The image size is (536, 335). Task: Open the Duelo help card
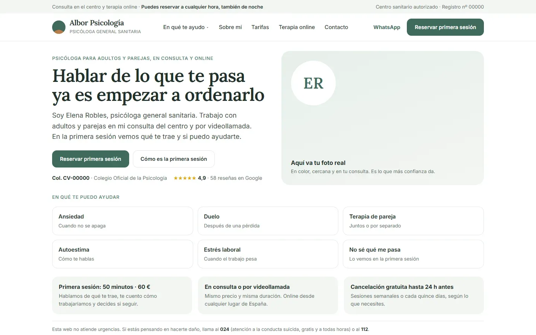point(268,221)
